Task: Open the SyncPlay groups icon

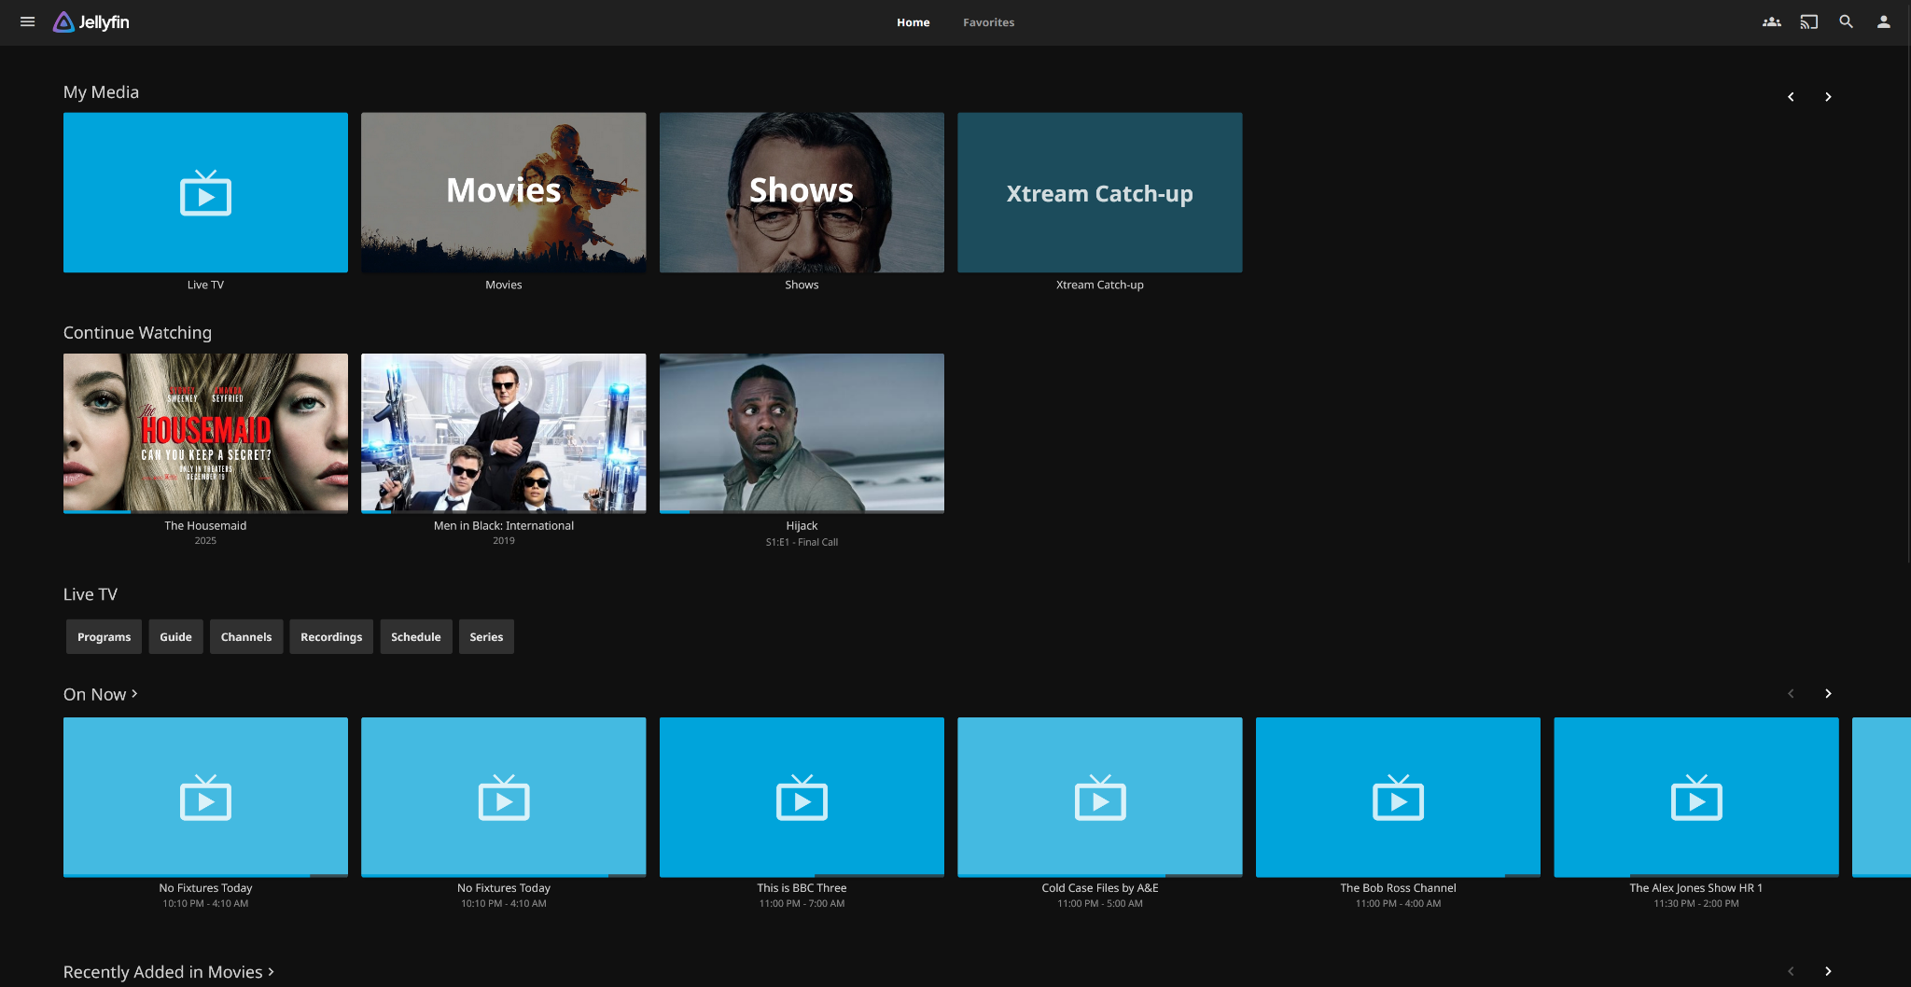Action: pos(1770,21)
